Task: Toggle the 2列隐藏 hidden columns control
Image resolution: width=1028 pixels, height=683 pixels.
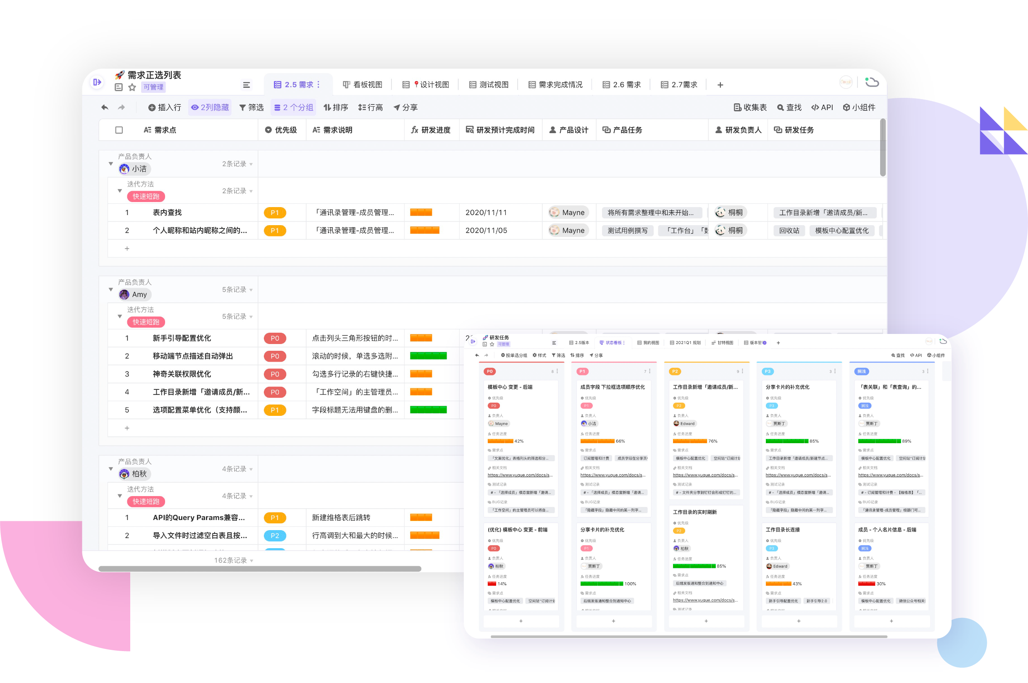Action: coord(210,108)
